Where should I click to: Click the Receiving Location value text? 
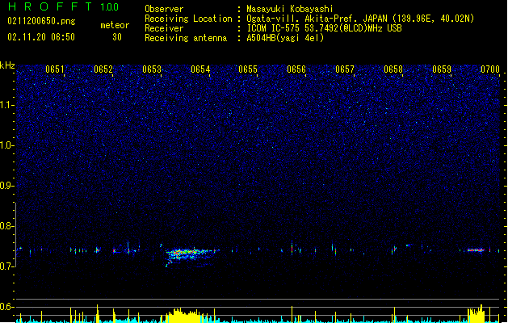[360, 19]
